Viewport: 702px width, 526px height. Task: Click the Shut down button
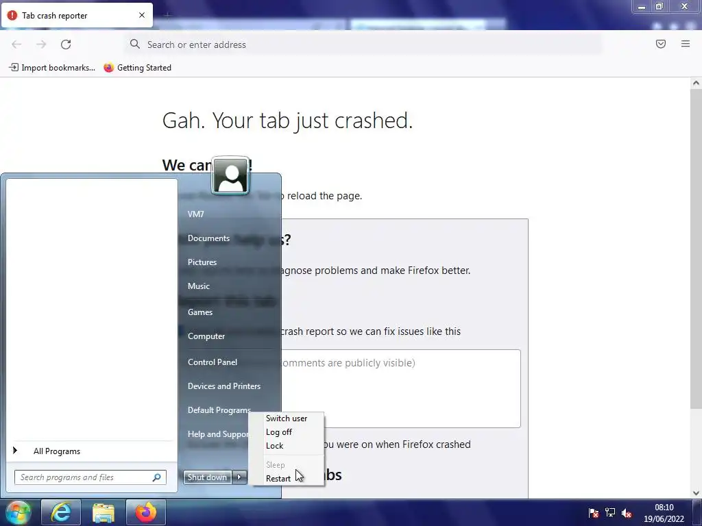(207, 477)
